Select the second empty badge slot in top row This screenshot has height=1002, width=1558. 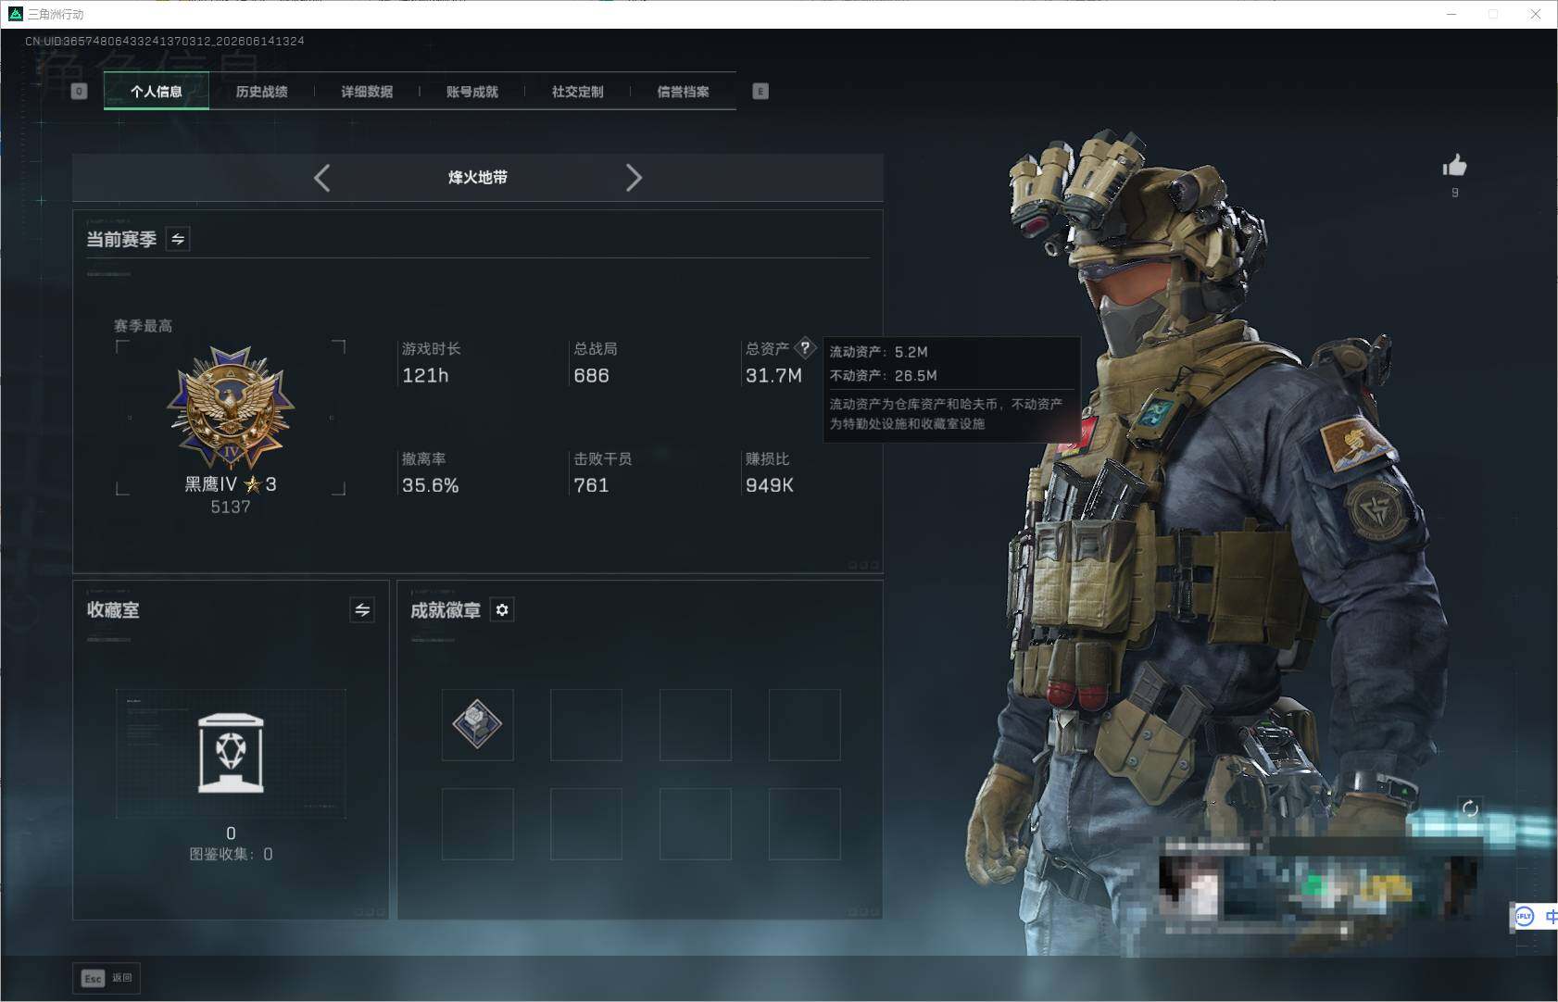tap(586, 724)
